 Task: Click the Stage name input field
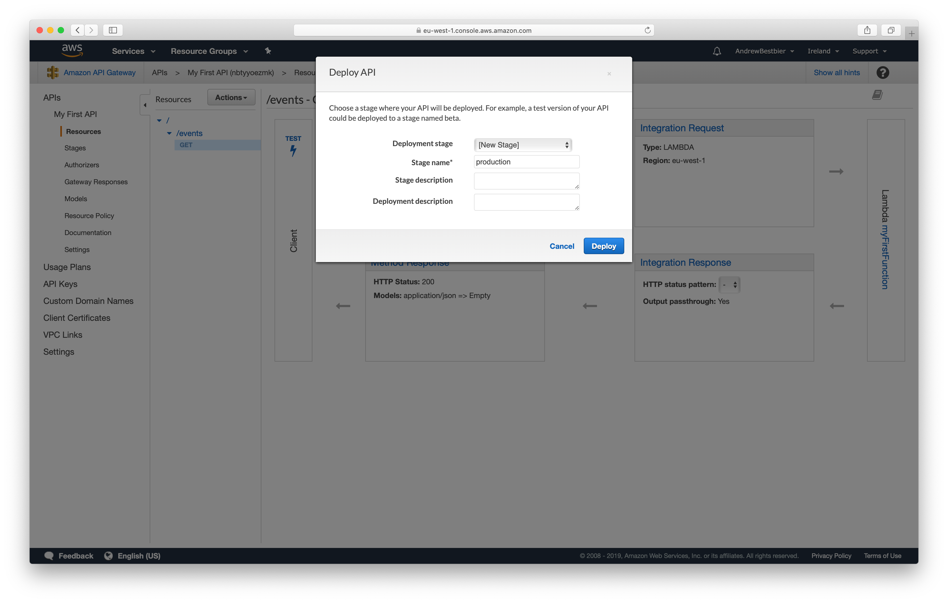point(526,162)
